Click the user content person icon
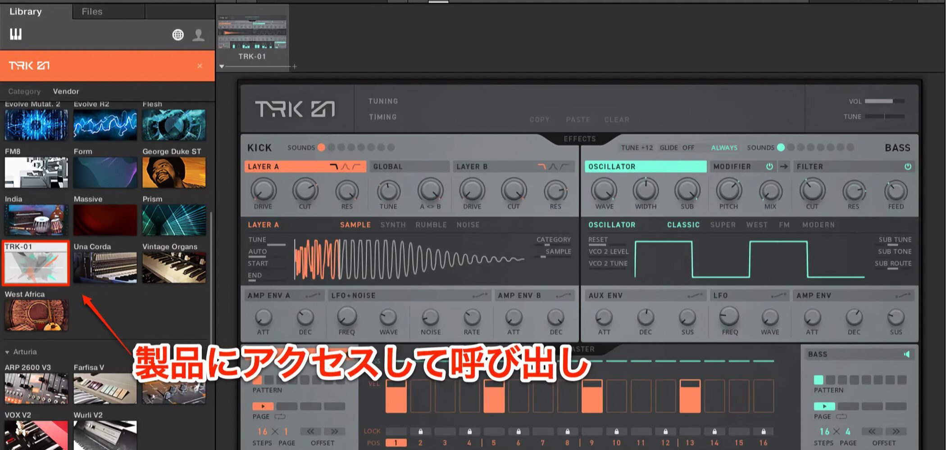This screenshot has width=946, height=450. click(199, 35)
